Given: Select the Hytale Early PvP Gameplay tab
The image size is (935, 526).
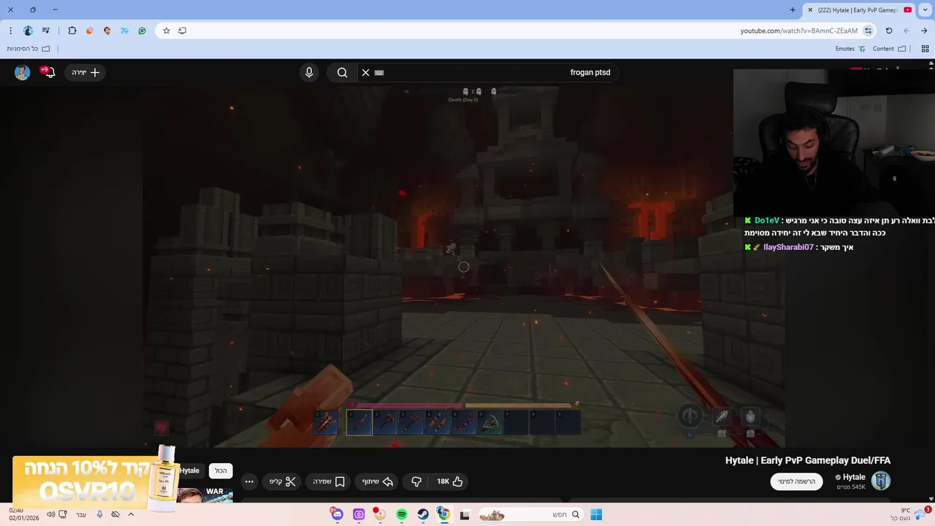Looking at the screenshot, I should tap(858, 10).
